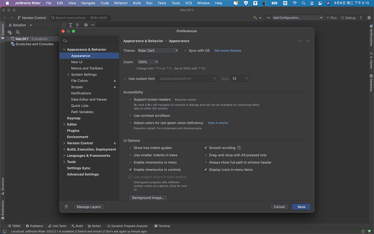
Task: Open the more actions kebab next to Debug
Action: coord(361,18)
